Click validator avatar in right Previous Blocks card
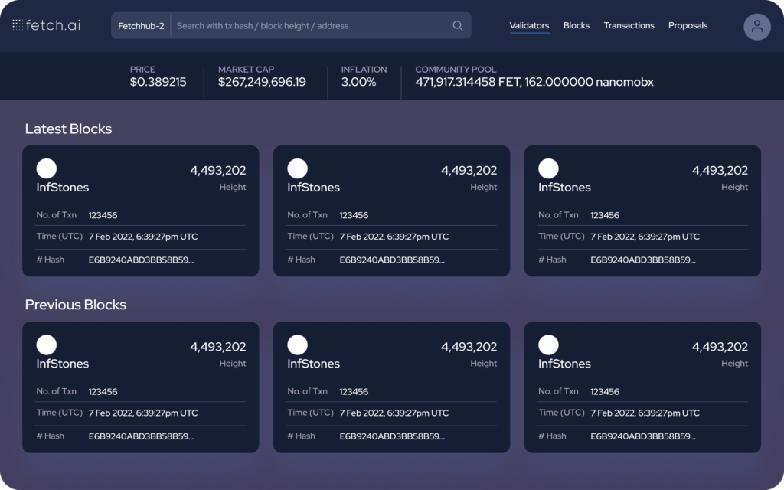Viewport: 784px width, 490px height. (548, 345)
